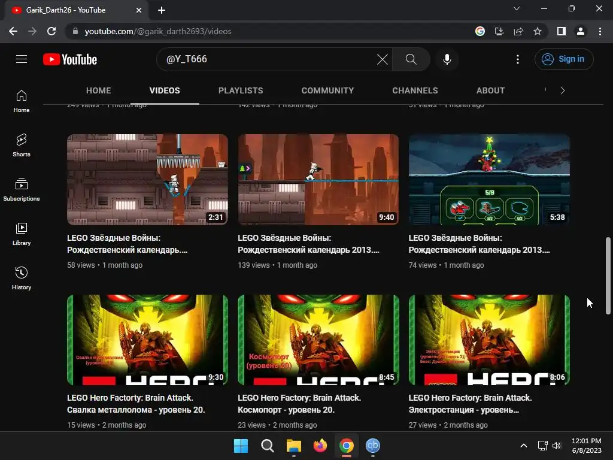Image resolution: width=613 pixels, height=460 pixels.
Task: Open Windows taskbar search
Action: click(268, 446)
